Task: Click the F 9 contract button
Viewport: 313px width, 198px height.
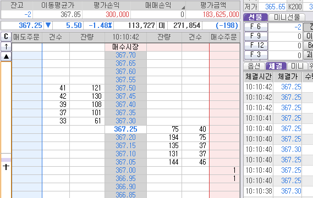Action: (256, 36)
